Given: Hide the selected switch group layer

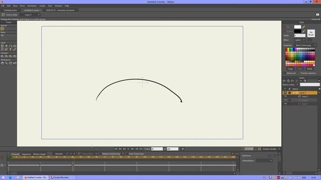Looking at the screenshot, I should [x=285, y=92].
